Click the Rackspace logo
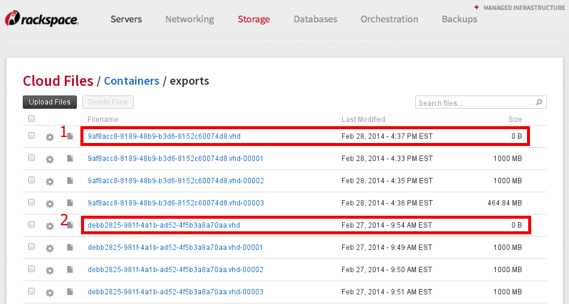 coord(42,19)
